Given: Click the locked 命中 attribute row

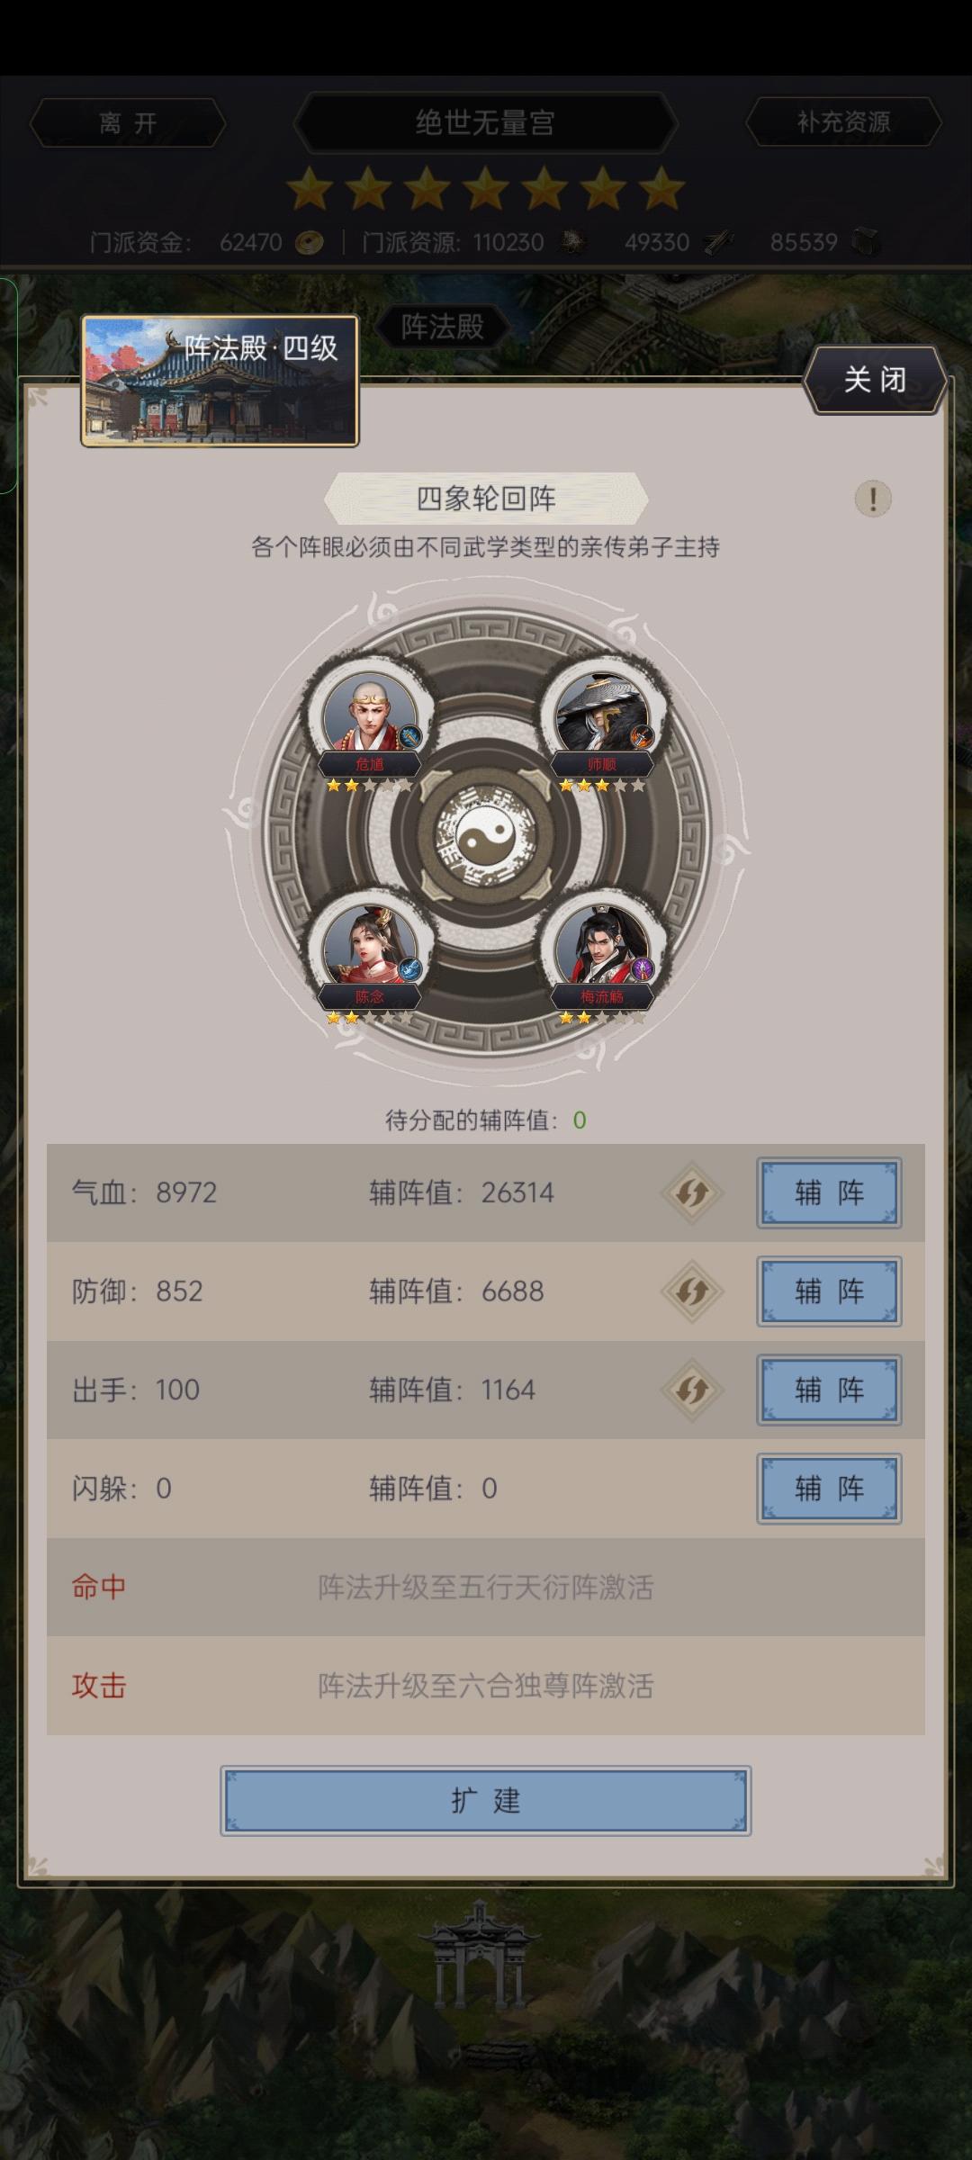Looking at the screenshot, I should [486, 1587].
